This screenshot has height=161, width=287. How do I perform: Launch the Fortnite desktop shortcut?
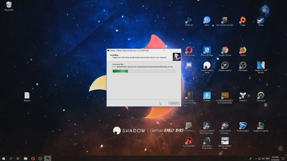[207, 97]
